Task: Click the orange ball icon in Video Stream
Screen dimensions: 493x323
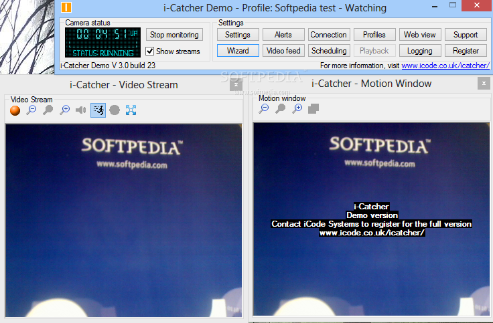Action: (x=15, y=110)
